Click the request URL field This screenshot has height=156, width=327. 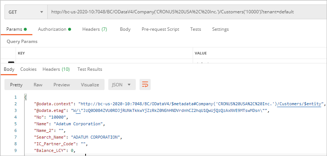(x=187, y=12)
